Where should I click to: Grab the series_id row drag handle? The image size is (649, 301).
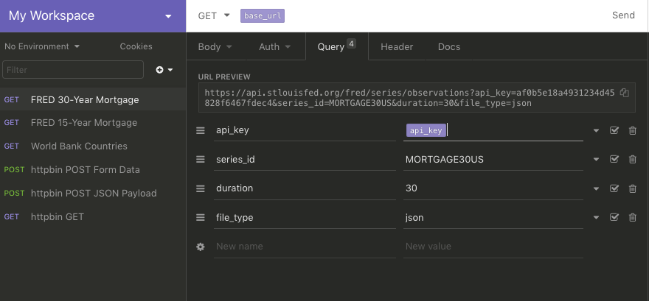(x=201, y=159)
